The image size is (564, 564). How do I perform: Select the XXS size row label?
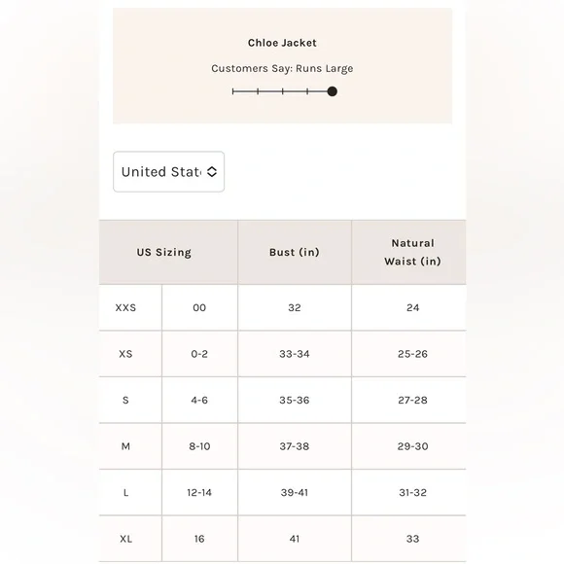pyautogui.click(x=125, y=307)
